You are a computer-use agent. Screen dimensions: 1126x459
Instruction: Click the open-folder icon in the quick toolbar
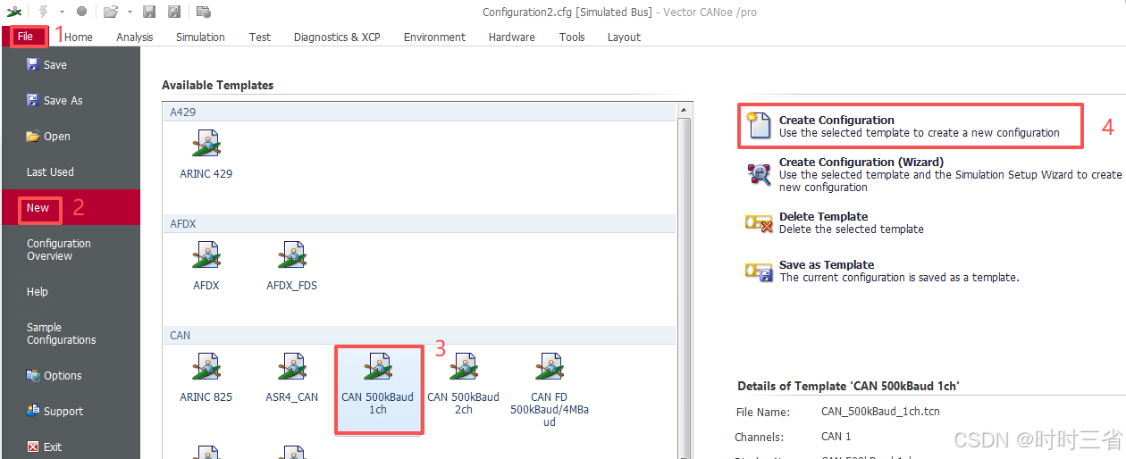[111, 12]
